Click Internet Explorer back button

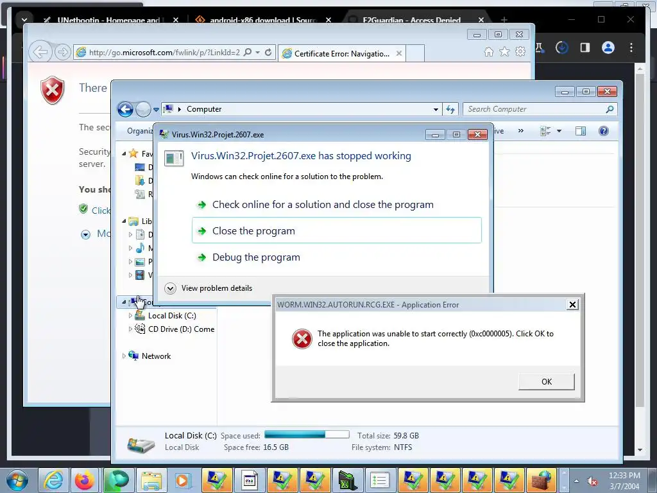pos(40,53)
